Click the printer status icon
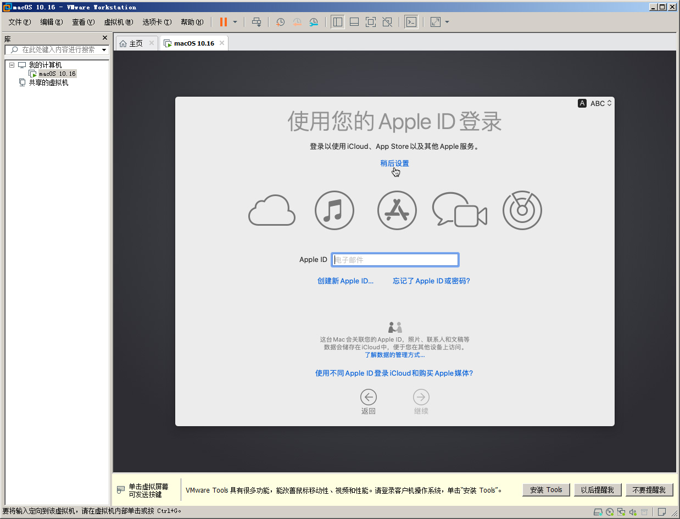The image size is (680, 519). click(x=644, y=512)
